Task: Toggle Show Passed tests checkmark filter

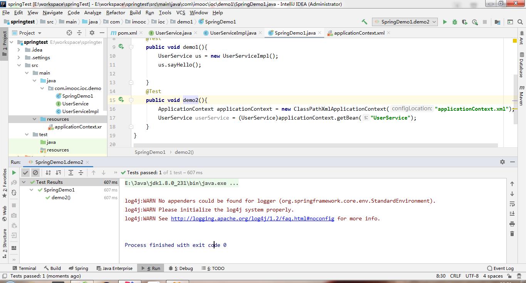Action: pyautogui.click(x=25, y=173)
